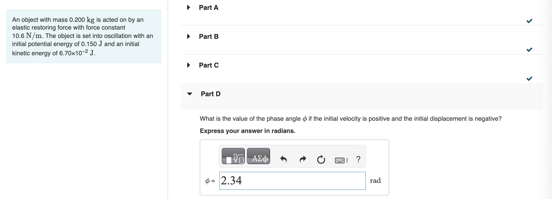552x199 pixels.
Task: Reset the answer with the circular arrow
Action: click(x=321, y=160)
